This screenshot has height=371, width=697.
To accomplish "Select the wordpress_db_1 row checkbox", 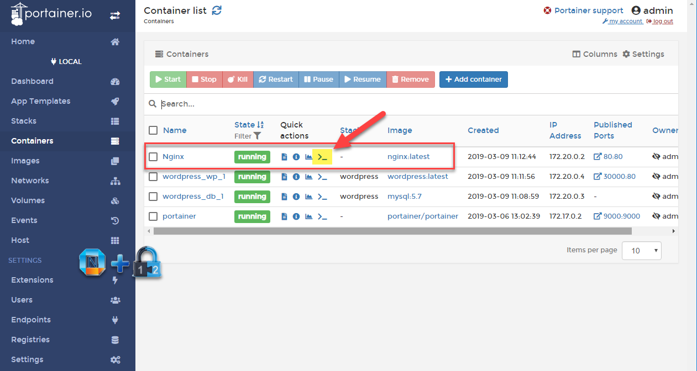I will click(153, 197).
